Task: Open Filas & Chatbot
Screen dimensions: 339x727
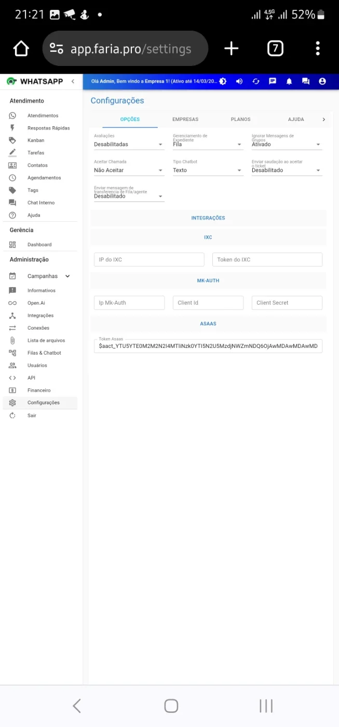Action: tap(40, 353)
